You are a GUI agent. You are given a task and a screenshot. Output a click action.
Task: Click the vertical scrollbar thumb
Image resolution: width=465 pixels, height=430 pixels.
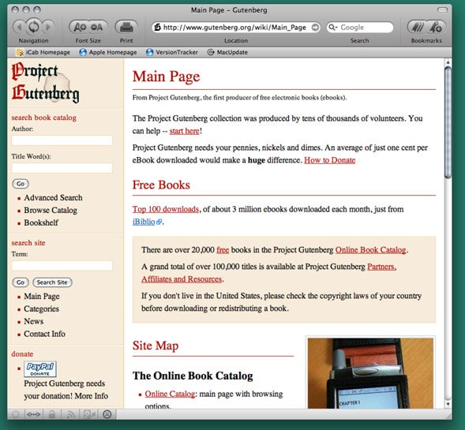click(448, 122)
